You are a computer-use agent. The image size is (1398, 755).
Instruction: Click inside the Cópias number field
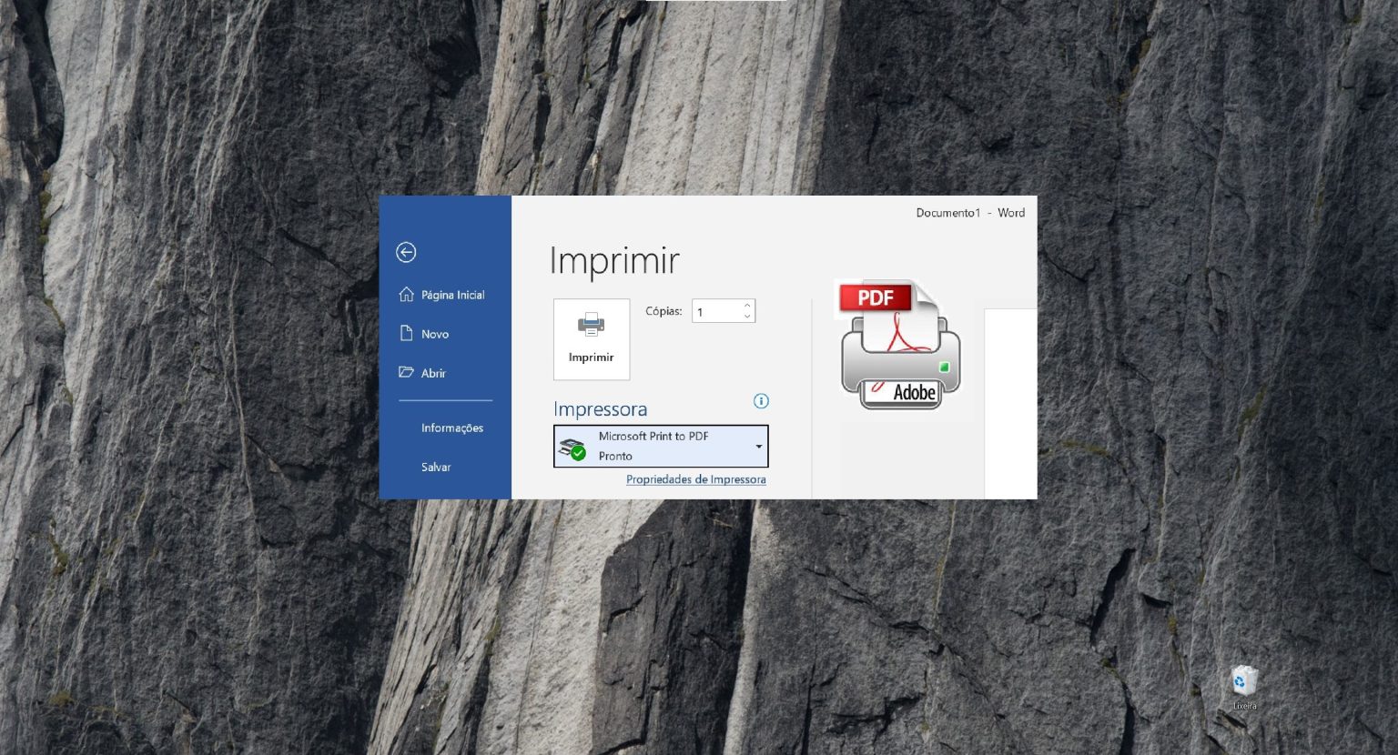pos(716,311)
